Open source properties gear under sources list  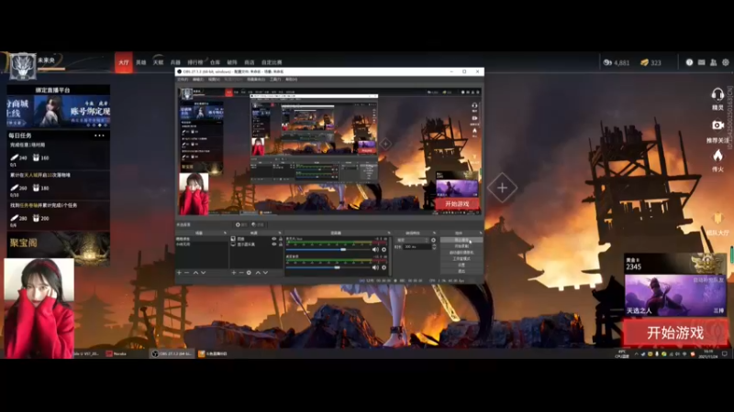point(249,272)
